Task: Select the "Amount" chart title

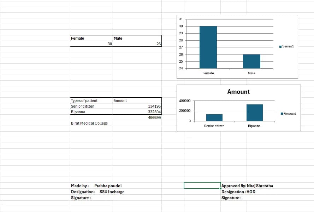Action: tap(238, 92)
